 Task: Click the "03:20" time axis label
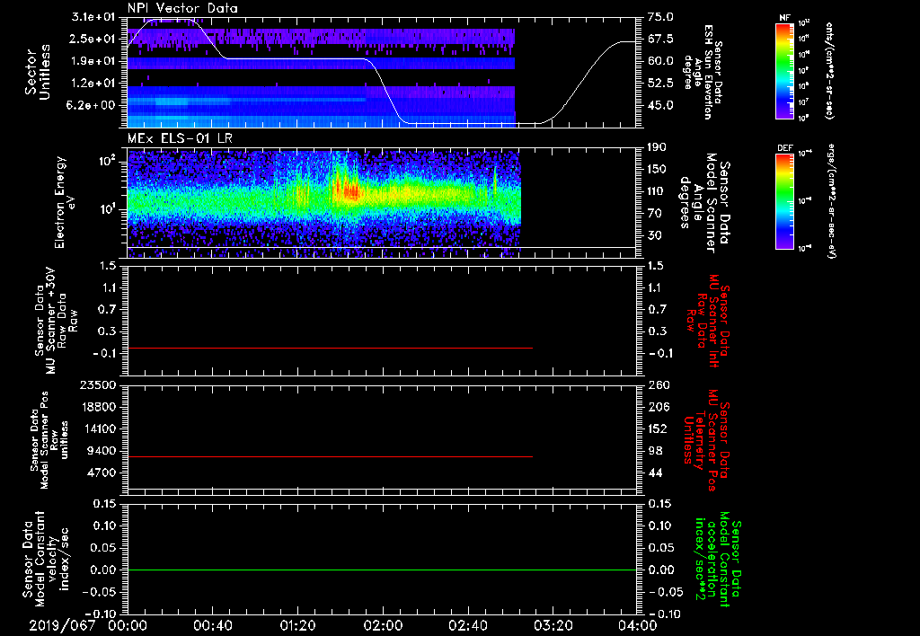pos(553,626)
